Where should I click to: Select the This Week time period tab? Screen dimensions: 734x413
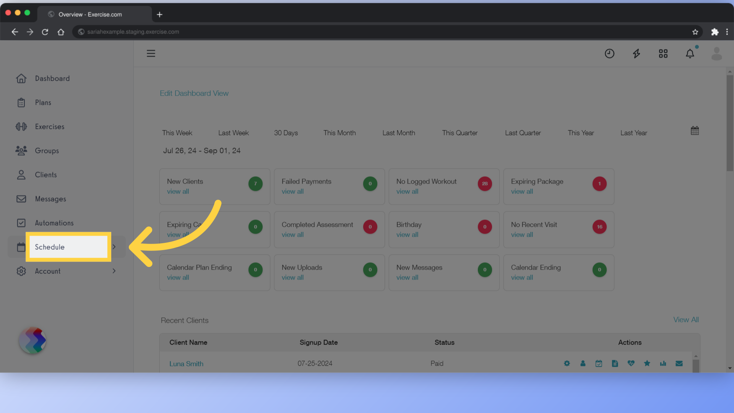pyautogui.click(x=177, y=133)
